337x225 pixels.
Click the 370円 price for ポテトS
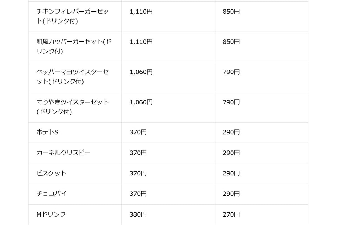pos(138,133)
